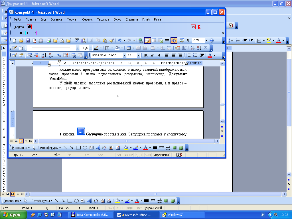
Task: Toggle center alignment in konspekt-1 formatting toolbar
Action: 174,55
